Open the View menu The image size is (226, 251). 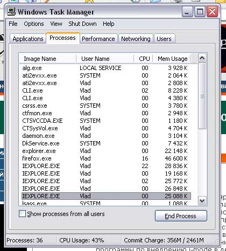pos(56,24)
